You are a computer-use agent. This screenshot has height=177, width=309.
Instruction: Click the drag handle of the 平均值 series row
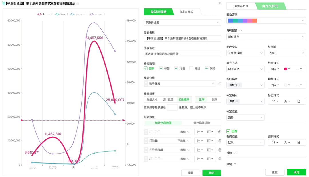tap(146, 141)
